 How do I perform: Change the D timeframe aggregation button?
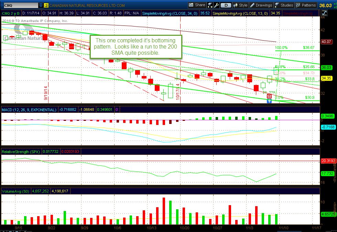point(226,5)
